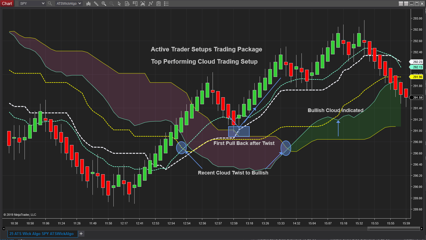This screenshot has width=426, height=240.
Task: Open the drawing tools pencil icon
Action: click(96, 4)
